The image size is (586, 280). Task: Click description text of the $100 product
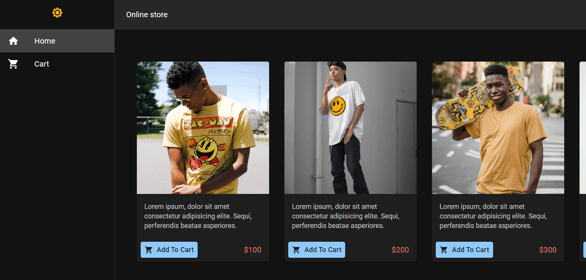tap(198, 216)
